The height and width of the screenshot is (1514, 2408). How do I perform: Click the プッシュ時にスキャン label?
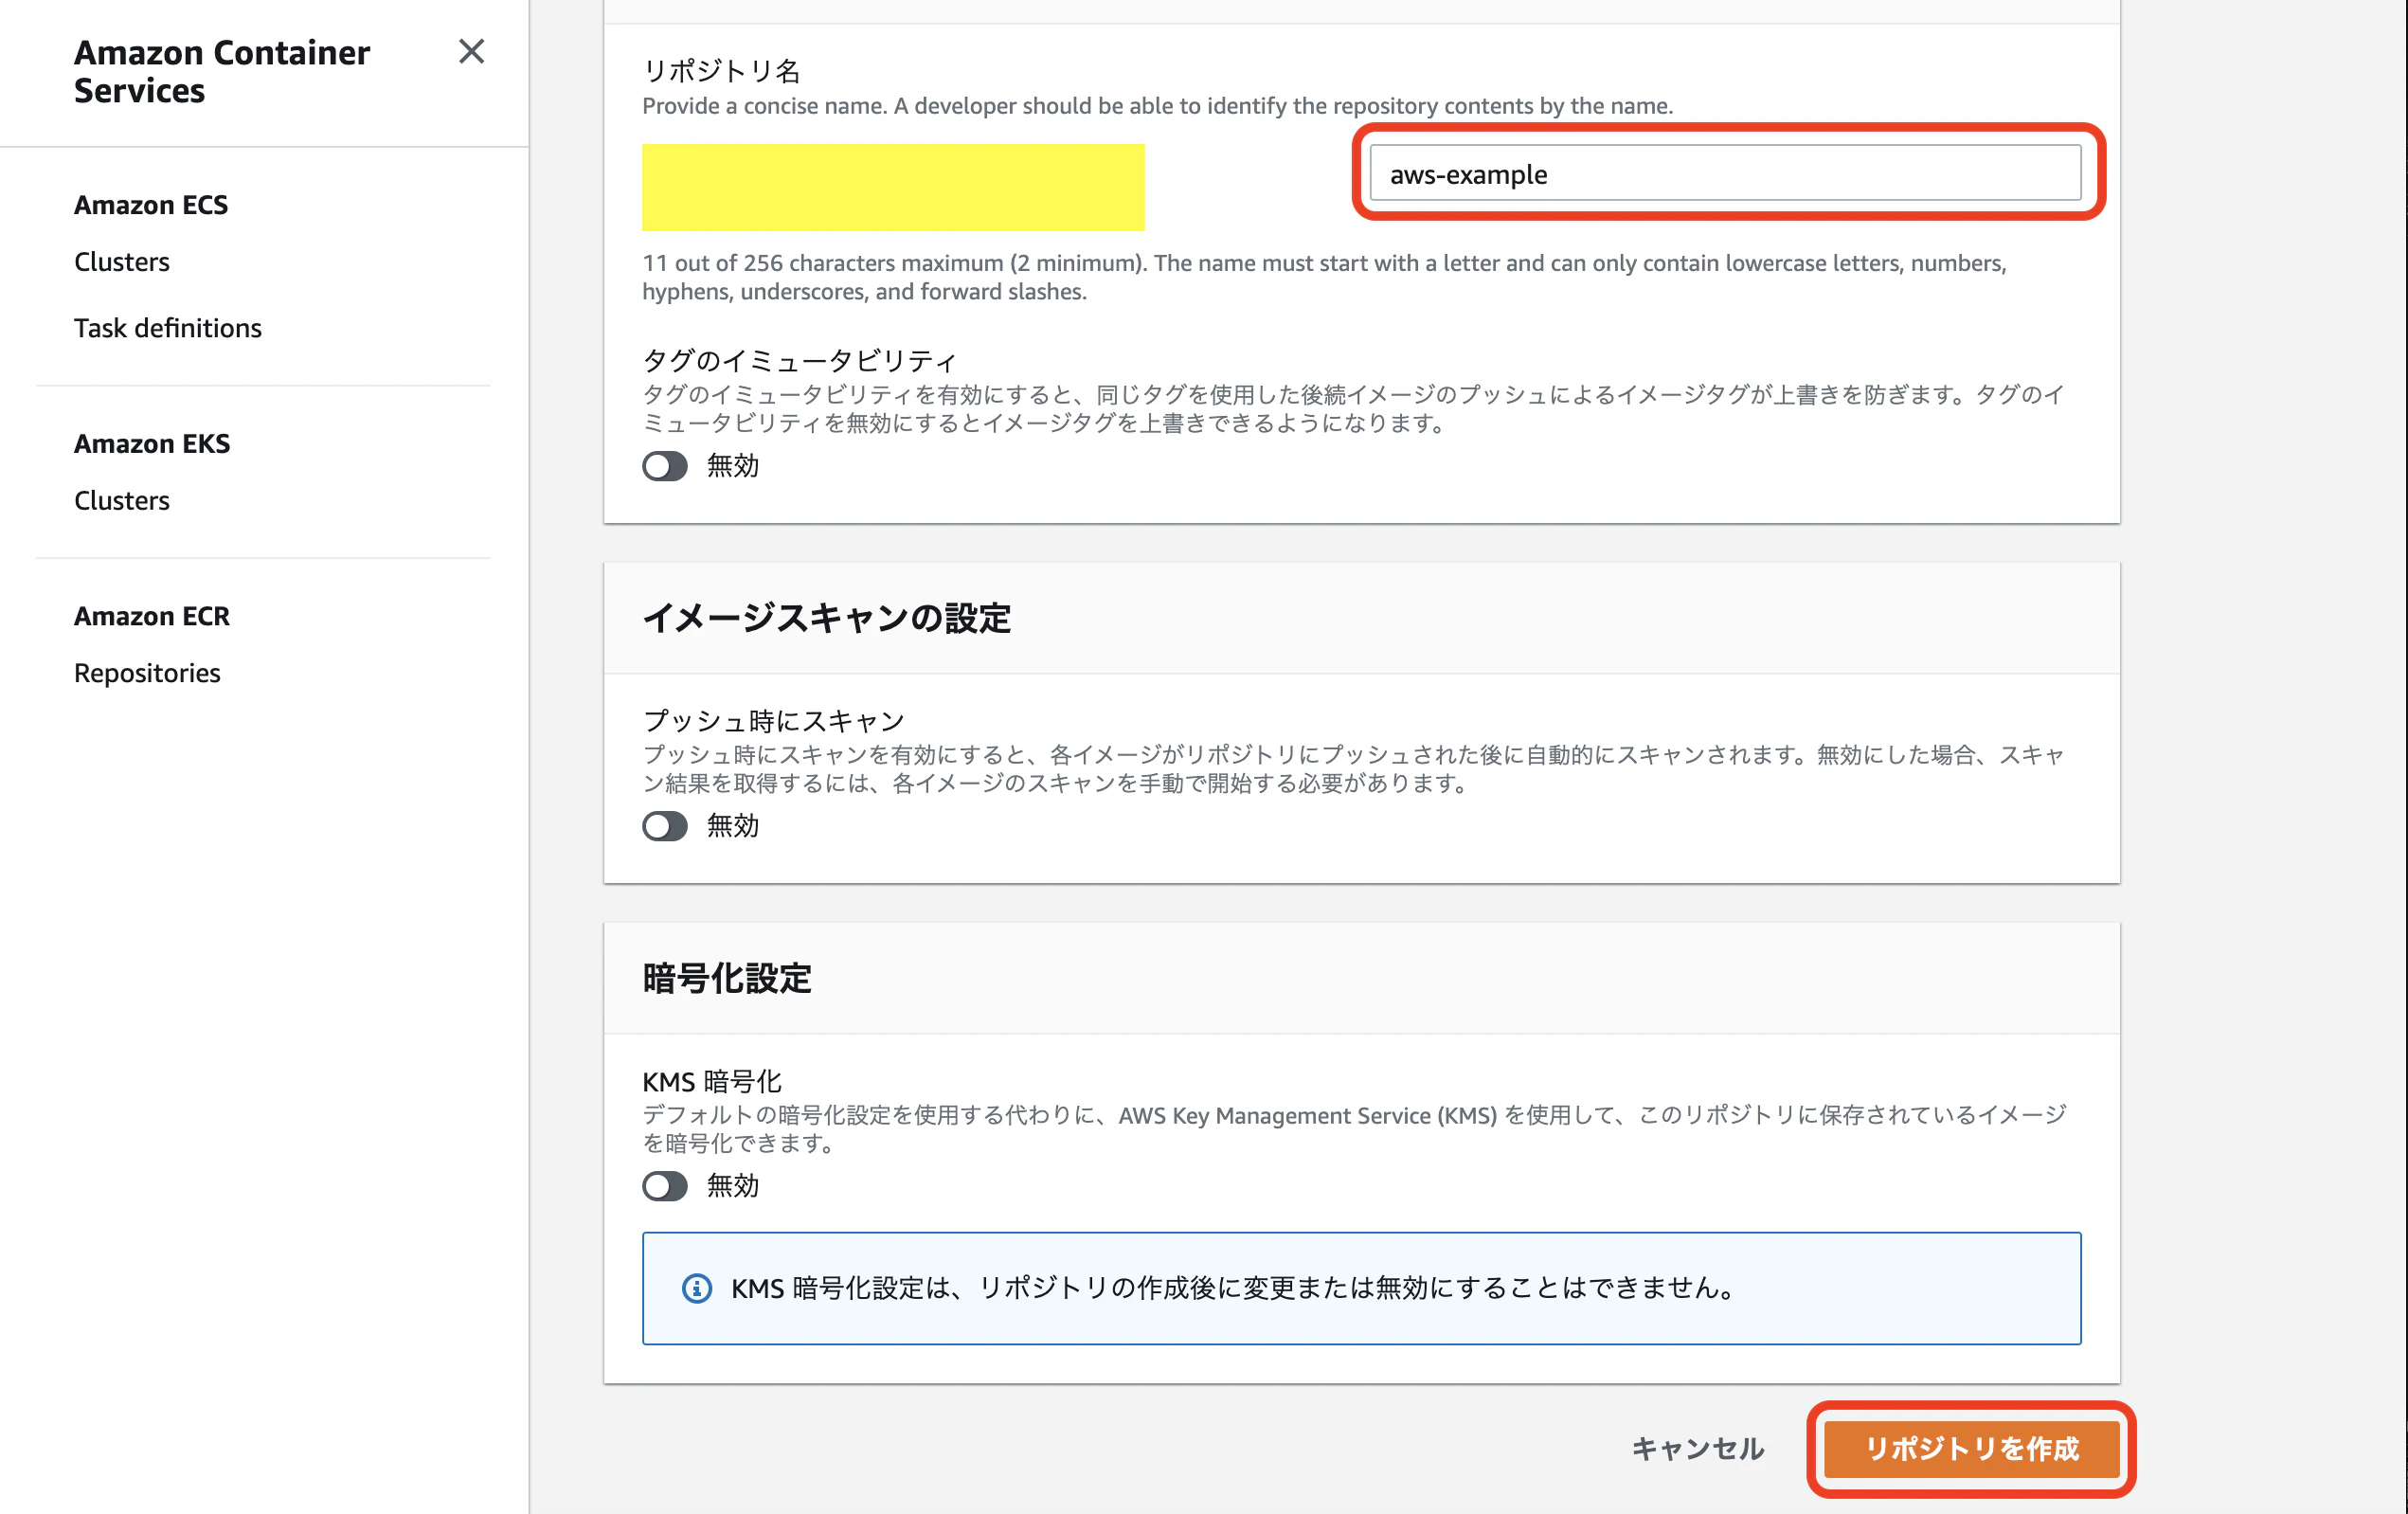tap(773, 720)
